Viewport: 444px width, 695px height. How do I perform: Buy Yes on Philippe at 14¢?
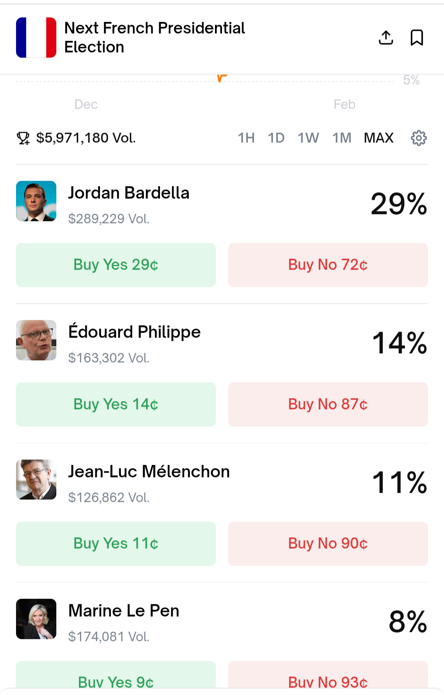[x=116, y=404]
